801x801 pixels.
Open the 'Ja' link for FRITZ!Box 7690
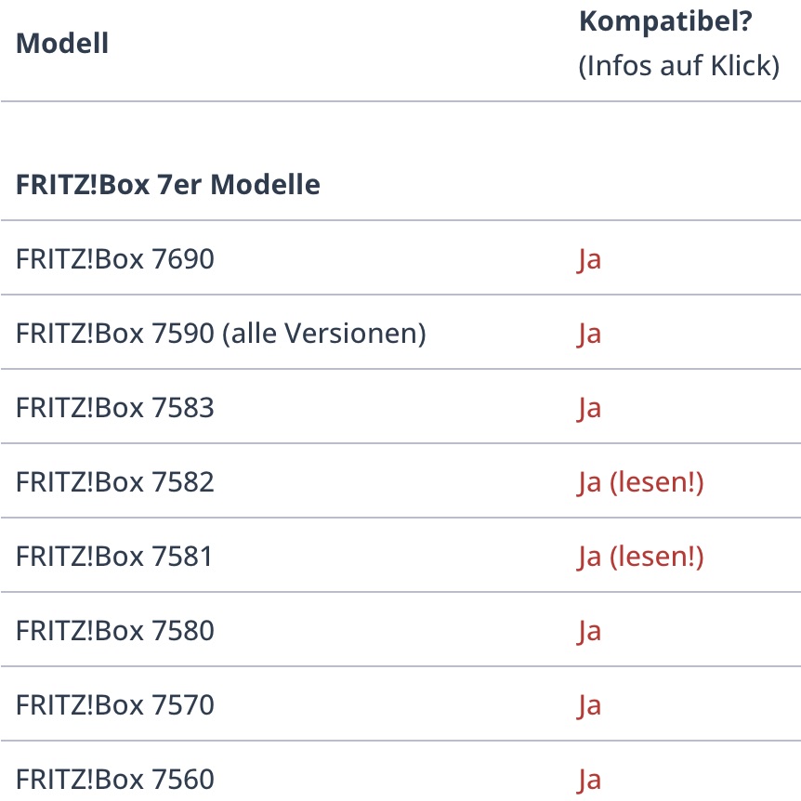(589, 259)
